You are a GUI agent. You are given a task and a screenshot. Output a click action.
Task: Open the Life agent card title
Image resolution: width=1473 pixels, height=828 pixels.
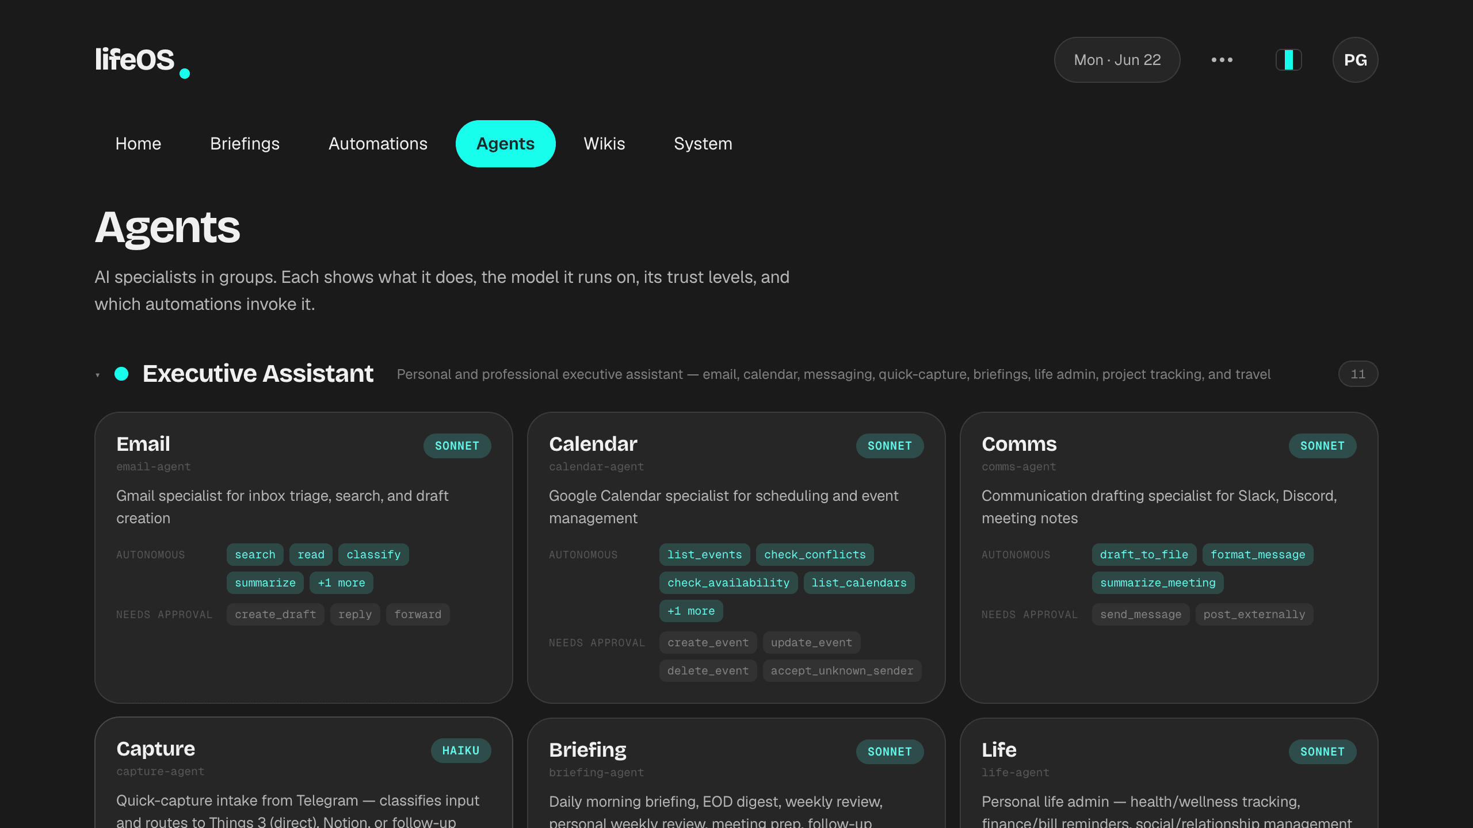999,750
